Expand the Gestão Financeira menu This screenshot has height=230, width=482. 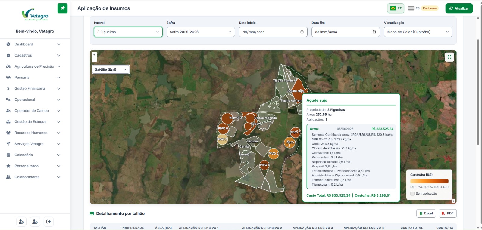pos(35,88)
